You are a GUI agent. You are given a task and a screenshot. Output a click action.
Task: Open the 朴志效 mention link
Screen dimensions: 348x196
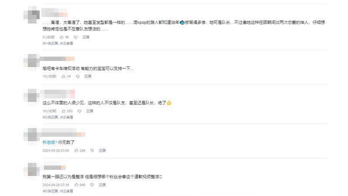(50, 142)
